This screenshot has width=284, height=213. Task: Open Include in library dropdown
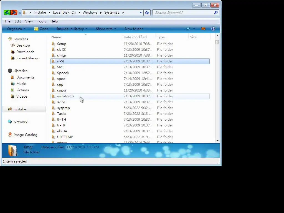(72, 29)
